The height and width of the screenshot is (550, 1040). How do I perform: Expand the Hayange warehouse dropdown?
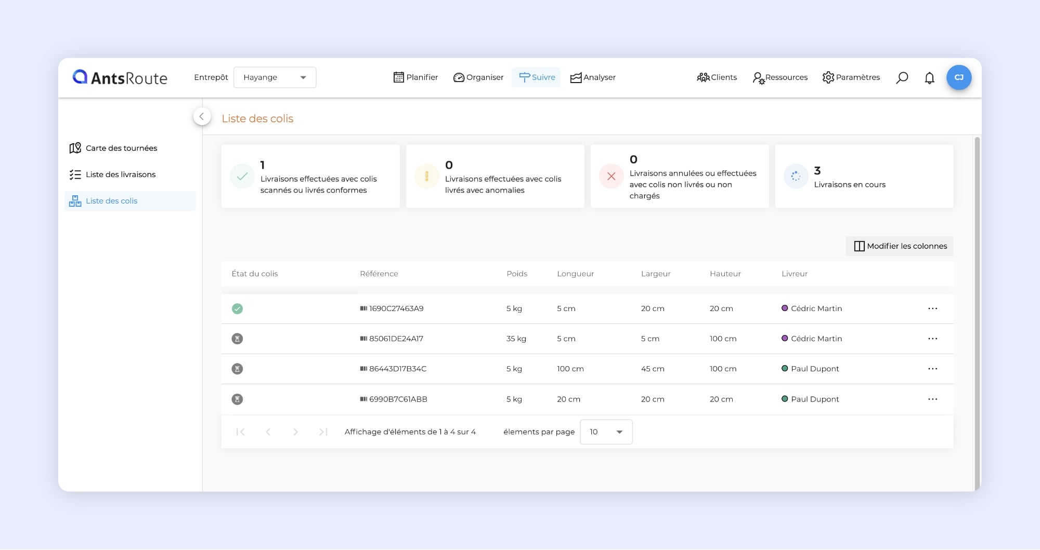pos(275,77)
